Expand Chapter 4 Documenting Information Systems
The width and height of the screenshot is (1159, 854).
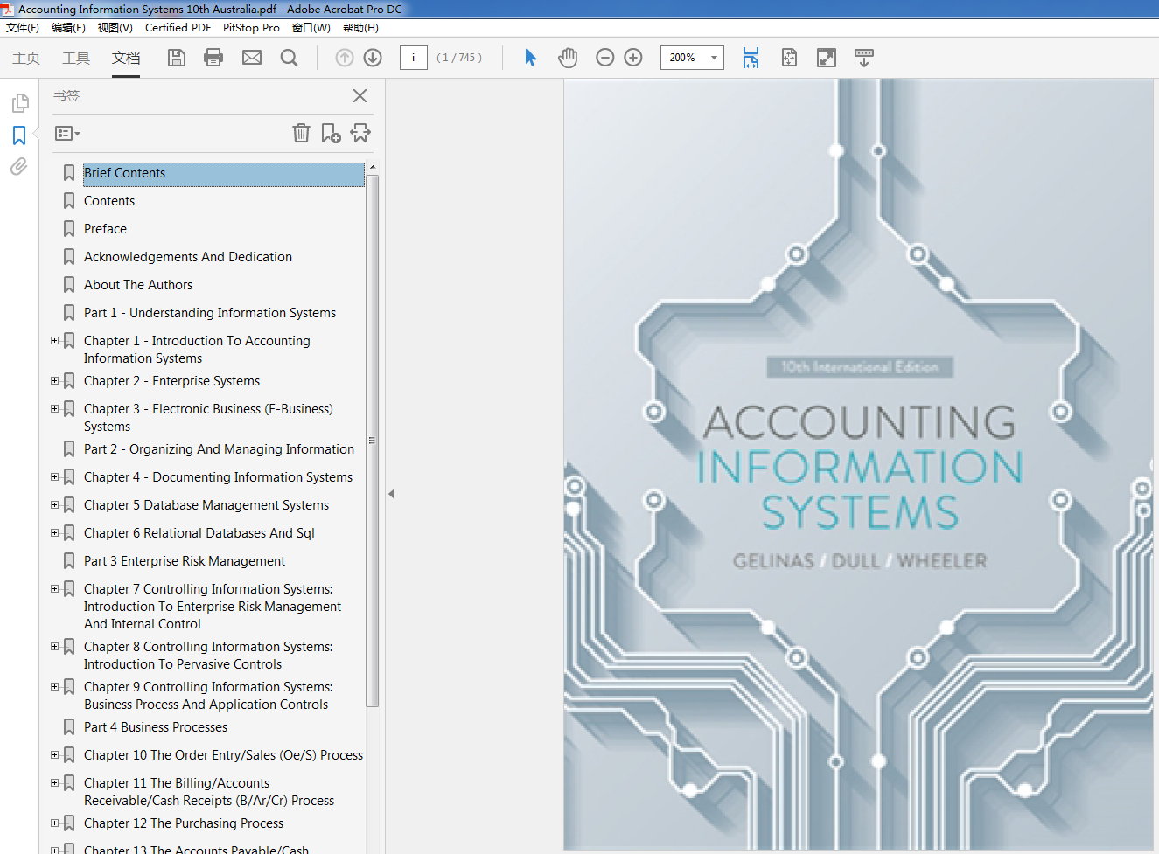[x=55, y=477]
